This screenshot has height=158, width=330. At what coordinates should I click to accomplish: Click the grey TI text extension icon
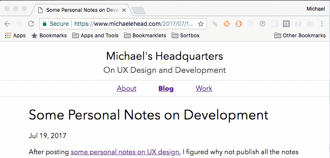pyautogui.click(x=286, y=24)
